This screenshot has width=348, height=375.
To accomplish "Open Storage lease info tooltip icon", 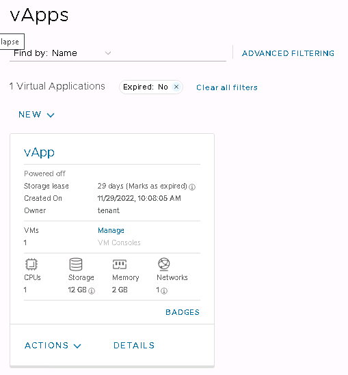I will click(x=192, y=187).
